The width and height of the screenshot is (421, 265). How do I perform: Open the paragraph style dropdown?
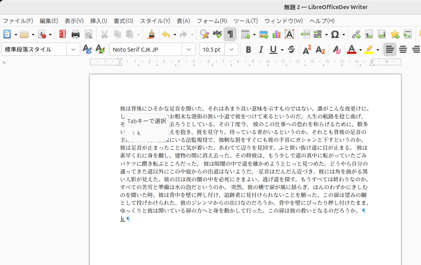click(x=73, y=49)
